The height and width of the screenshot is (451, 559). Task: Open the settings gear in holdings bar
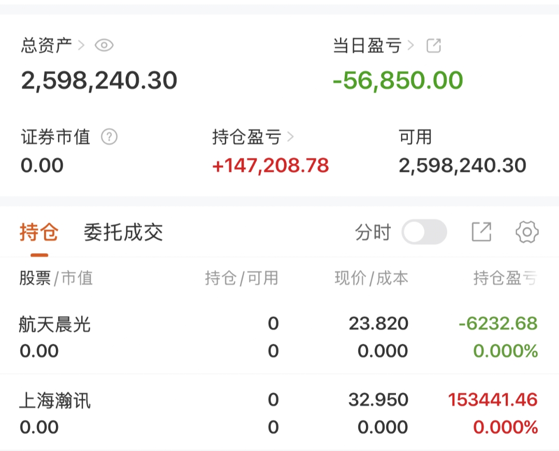pyautogui.click(x=527, y=232)
